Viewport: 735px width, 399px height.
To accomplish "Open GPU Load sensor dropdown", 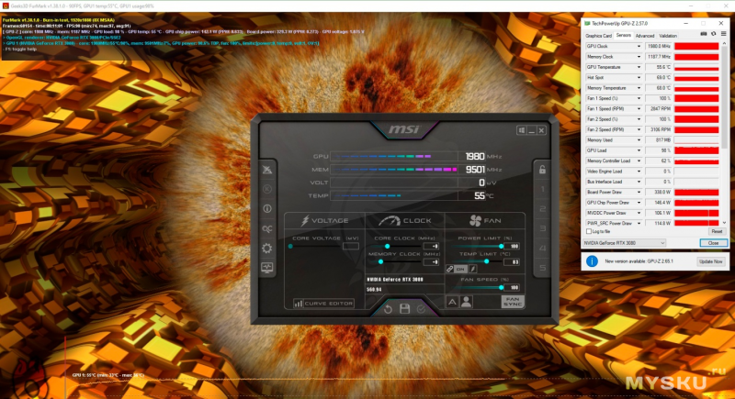I will coord(639,150).
